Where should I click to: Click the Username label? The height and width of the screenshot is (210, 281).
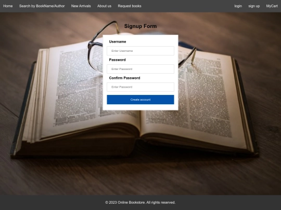pyautogui.click(x=118, y=42)
